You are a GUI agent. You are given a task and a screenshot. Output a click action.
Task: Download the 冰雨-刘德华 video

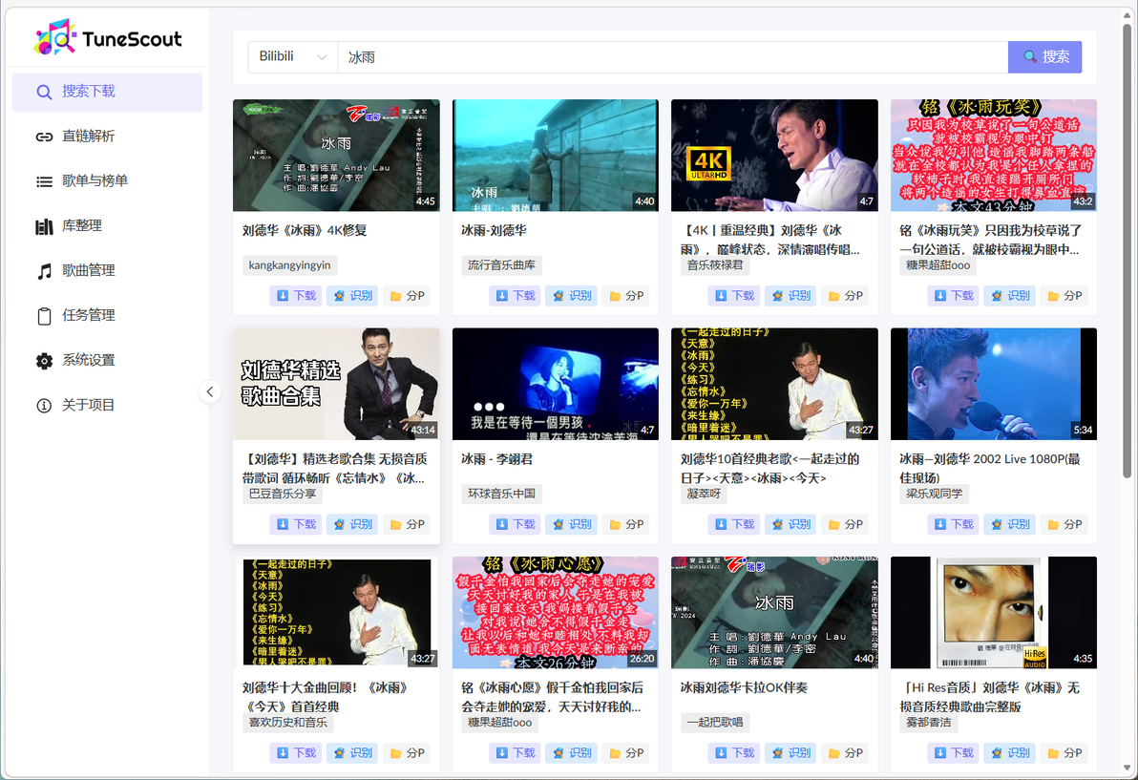(x=516, y=295)
